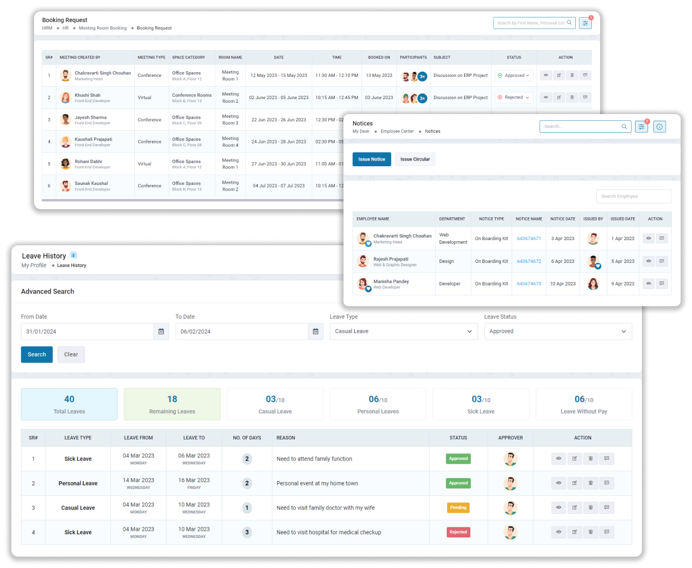The image size is (692, 568).
Task: Select the Issue Notice tab
Action: pyautogui.click(x=372, y=159)
